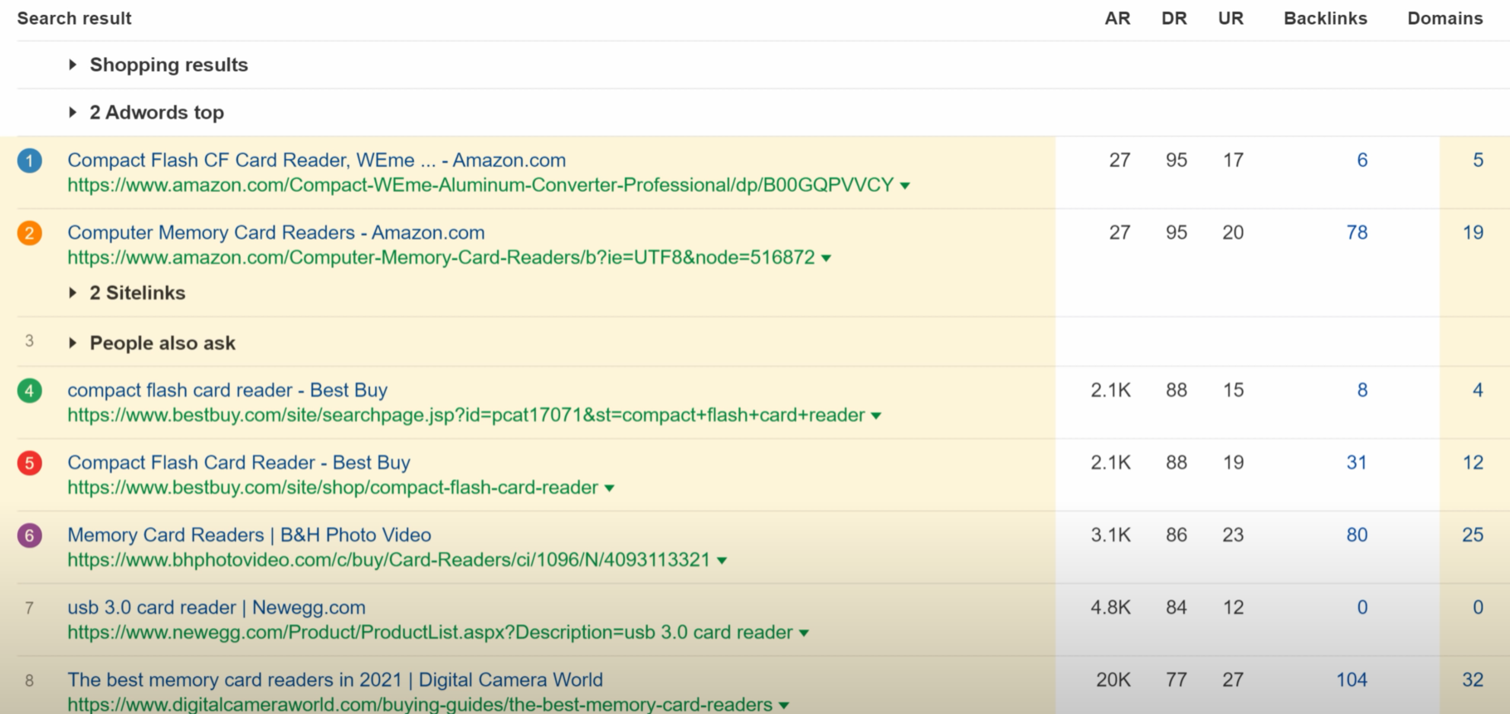Open the 32 domains for Digital Camera World

pos(1472,680)
